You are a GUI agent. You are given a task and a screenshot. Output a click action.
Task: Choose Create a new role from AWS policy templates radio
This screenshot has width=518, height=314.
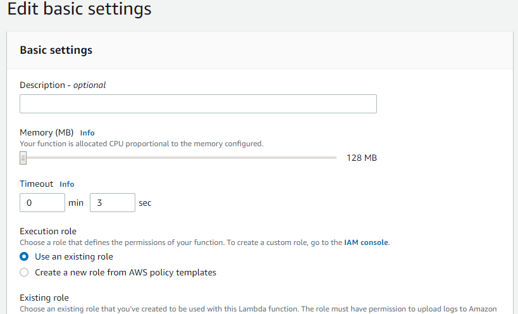click(24, 272)
